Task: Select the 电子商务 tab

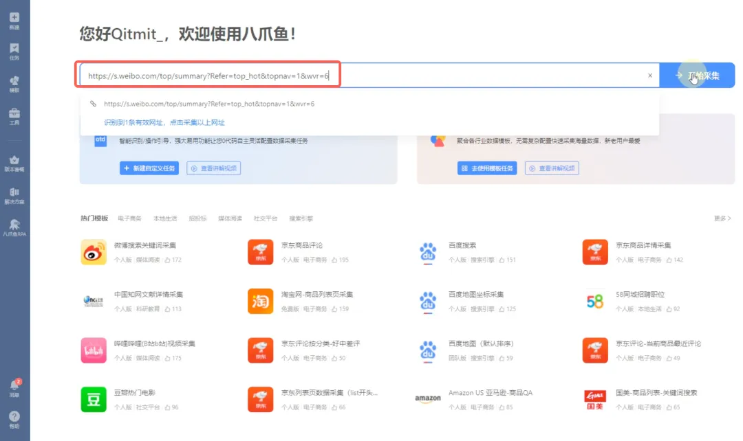Action: pos(129,218)
